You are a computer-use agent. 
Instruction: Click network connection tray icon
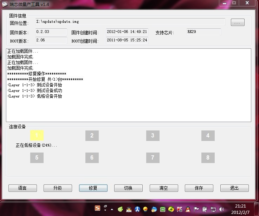pyautogui.click(x=213, y=209)
